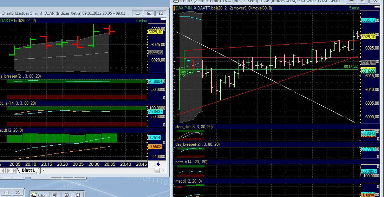384x197 pixels.
Task: Click the 6029,10 price label in Chart8
Action: pos(156,32)
